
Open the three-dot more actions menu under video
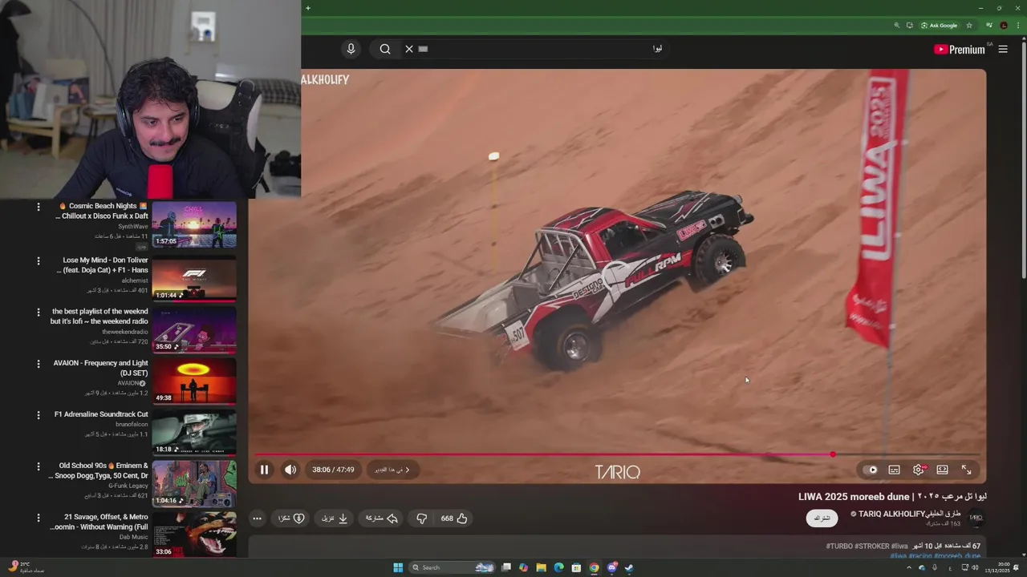(257, 518)
